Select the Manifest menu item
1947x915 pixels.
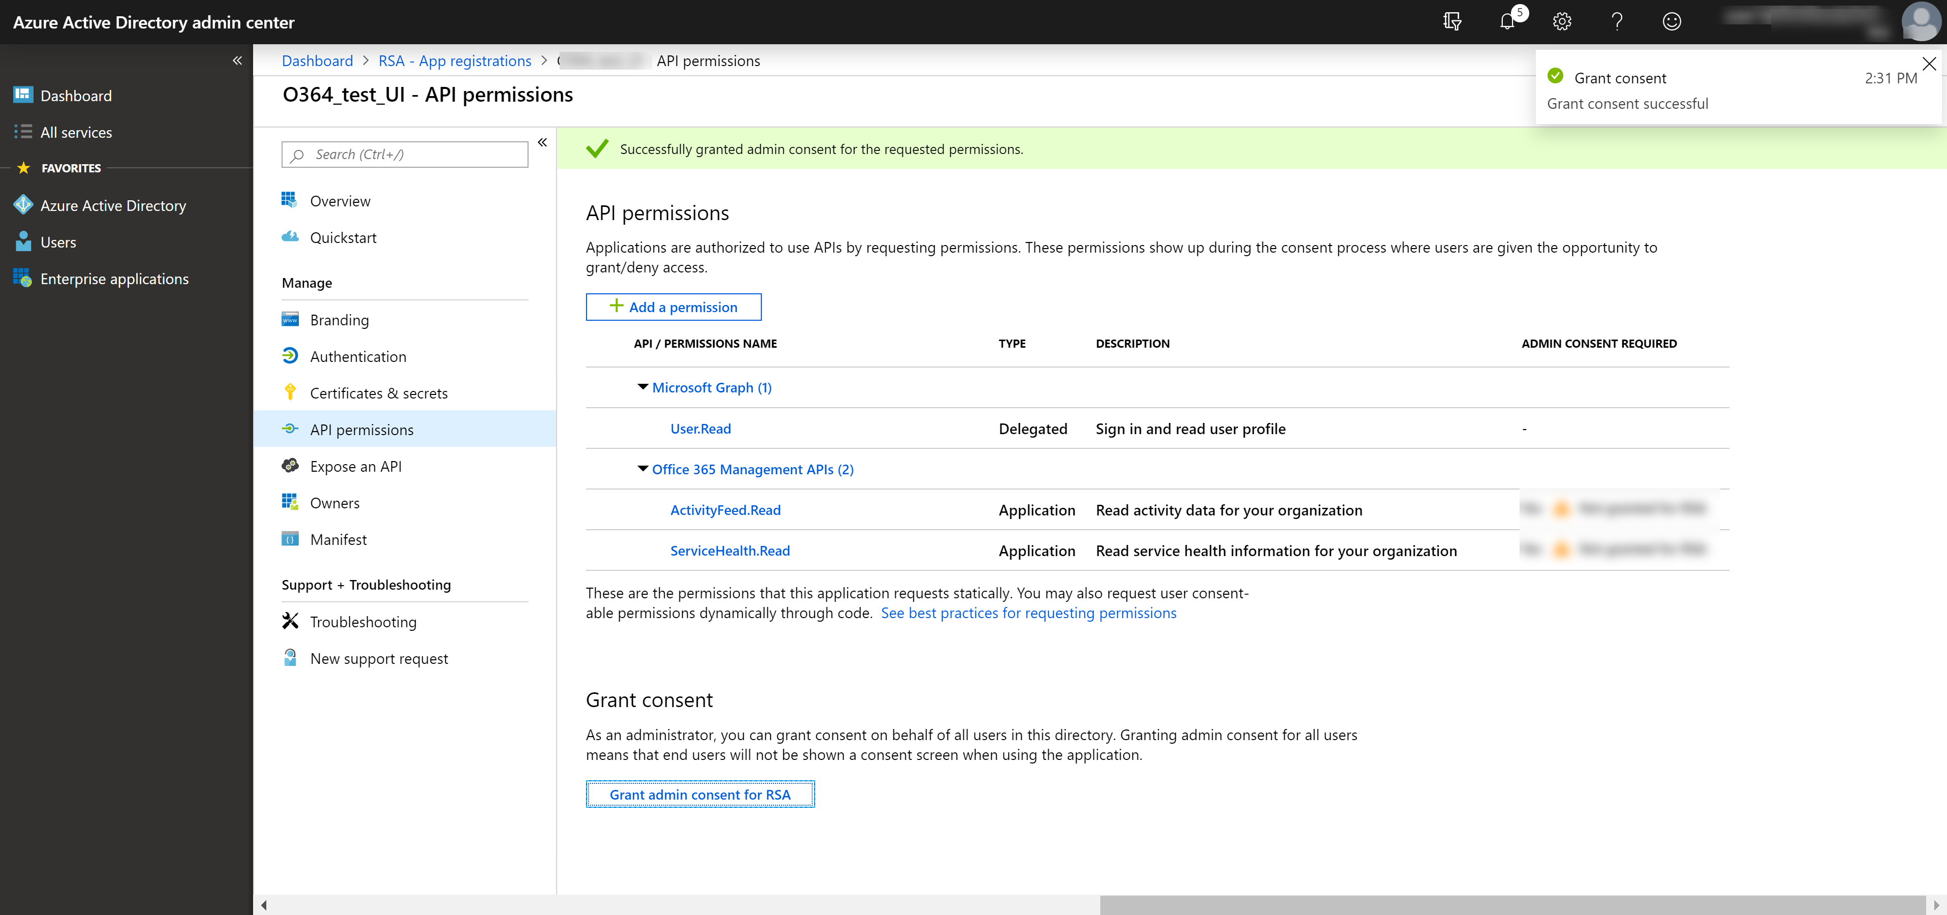(338, 539)
